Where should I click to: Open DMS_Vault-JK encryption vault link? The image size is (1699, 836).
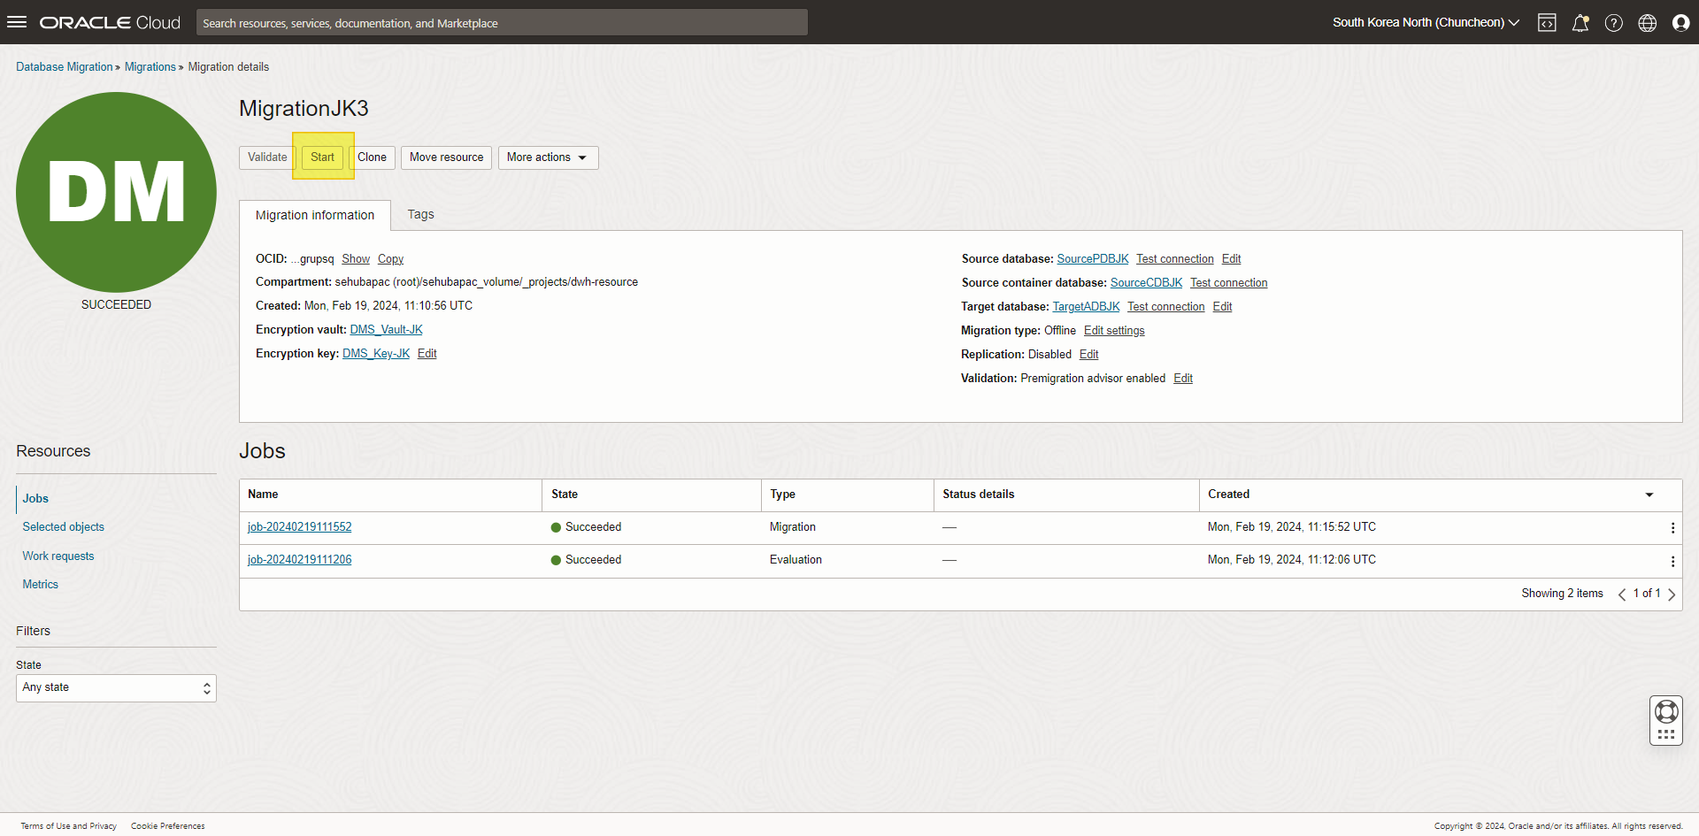[387, 330]
